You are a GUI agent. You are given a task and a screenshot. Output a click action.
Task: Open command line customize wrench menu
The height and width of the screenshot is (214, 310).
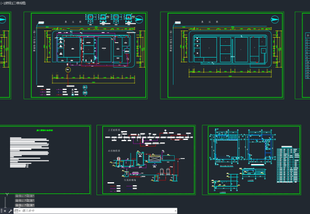coord(10,211)
